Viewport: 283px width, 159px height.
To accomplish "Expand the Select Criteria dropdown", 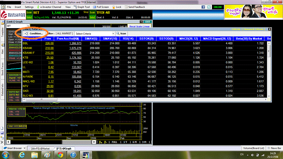I will (x=113, y=34).
